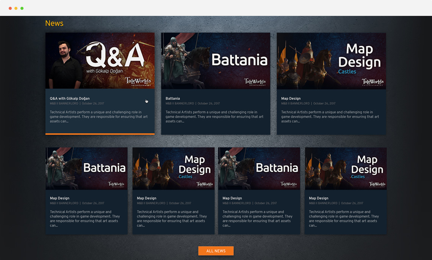432x260 pixels.
Task: Open all news with the orange button
Action: click(216, 251)
